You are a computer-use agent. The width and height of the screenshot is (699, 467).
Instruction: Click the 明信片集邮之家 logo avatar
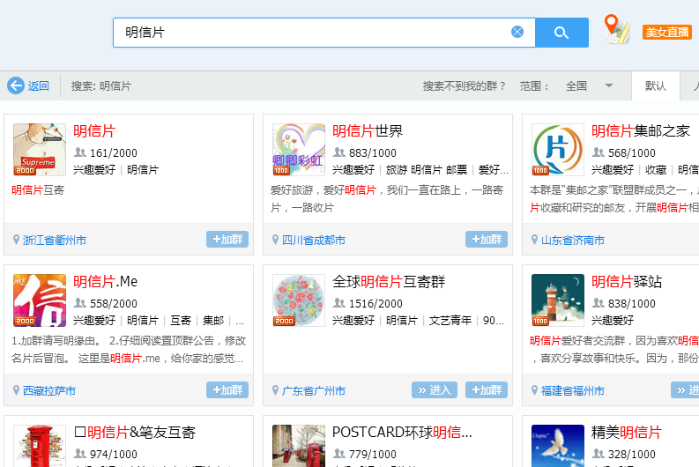pyautogui.click(x=558, y=150)
